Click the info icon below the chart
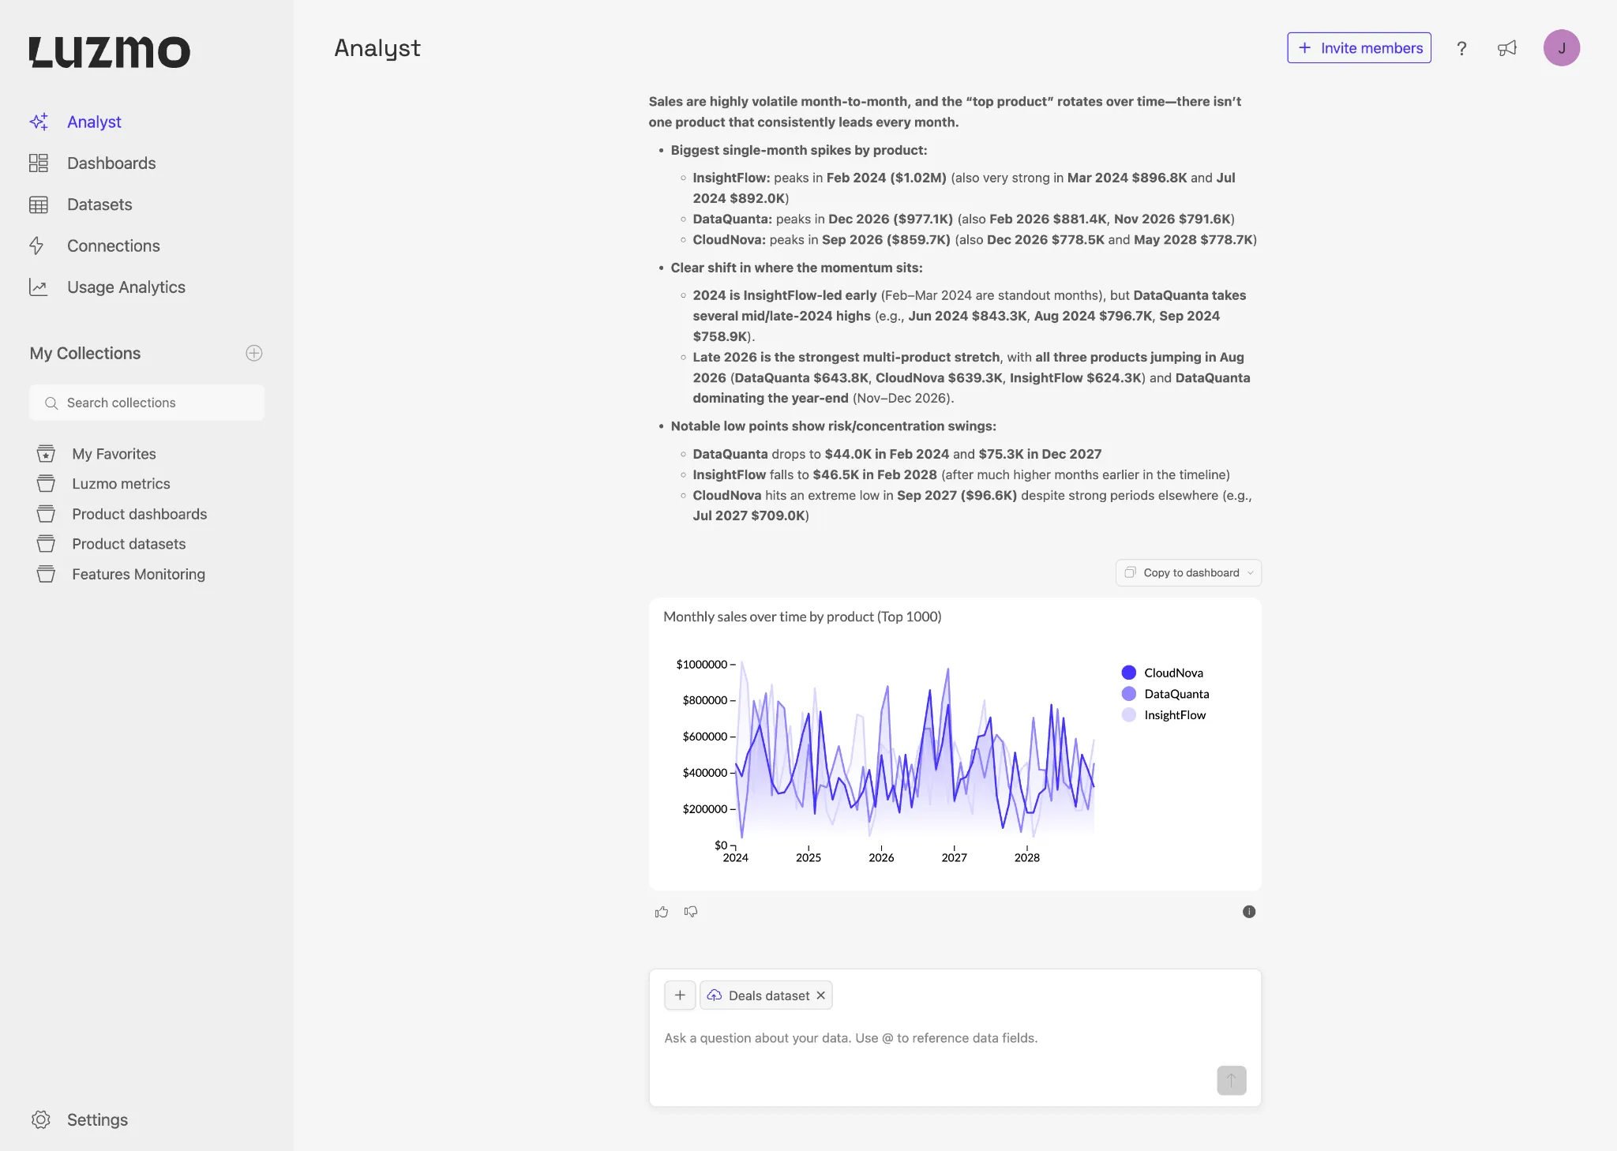 pyautogui.click(x=1249, y=912)
